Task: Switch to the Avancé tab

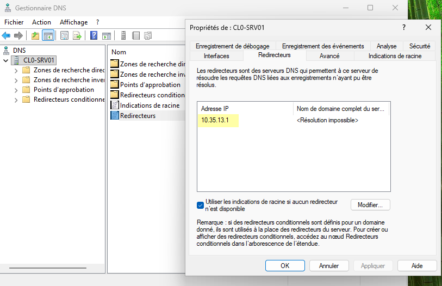Action: coord(329,56)
